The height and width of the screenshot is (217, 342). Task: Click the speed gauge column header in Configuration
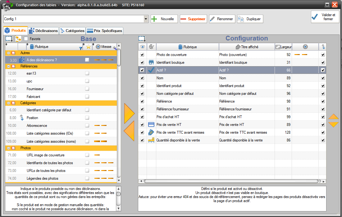[x=305, y=47]
